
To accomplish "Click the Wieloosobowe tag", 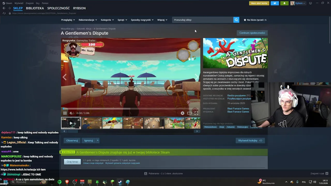I will tap(210, 127).
